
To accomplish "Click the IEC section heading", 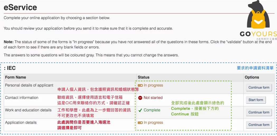I will [10, 68].
